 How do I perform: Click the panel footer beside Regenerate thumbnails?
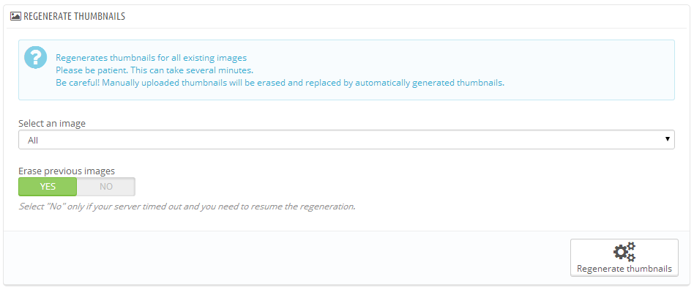click(x=287, y=258)
